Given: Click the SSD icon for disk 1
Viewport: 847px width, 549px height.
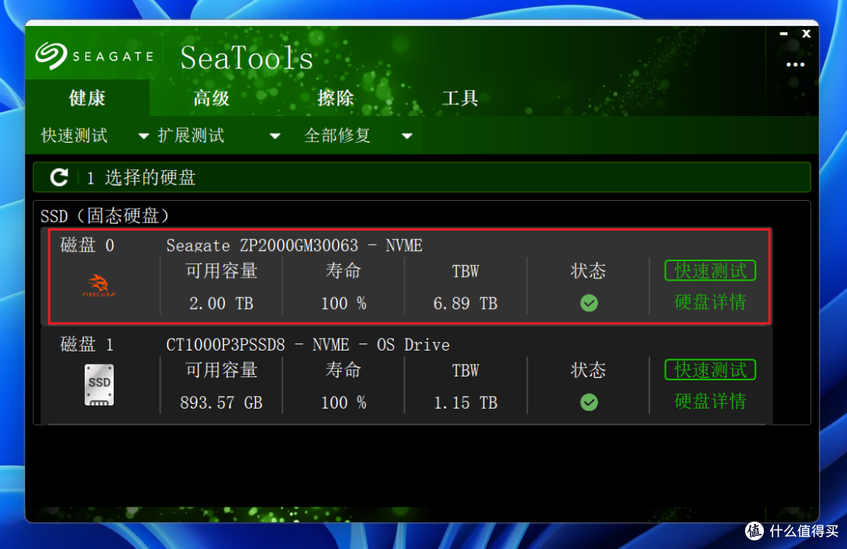Looking at the screenshot, I should pos(100,385).
